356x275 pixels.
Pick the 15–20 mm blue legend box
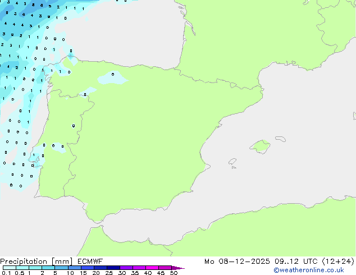pyautogui.click(x=87, y=268)
